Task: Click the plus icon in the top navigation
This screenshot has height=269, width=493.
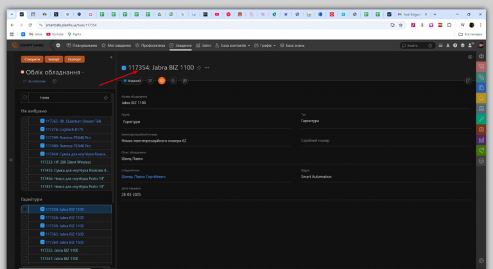Action: pyautogui.click(x=58, y=46)
